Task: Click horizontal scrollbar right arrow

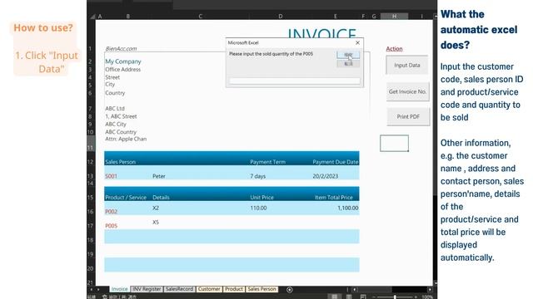Action: pos(430,290)
